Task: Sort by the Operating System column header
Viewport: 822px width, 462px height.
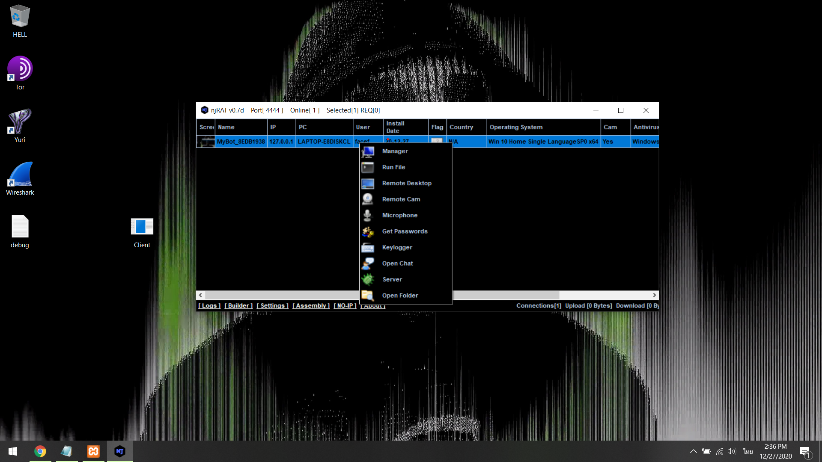Action: (x=515, y=127)
